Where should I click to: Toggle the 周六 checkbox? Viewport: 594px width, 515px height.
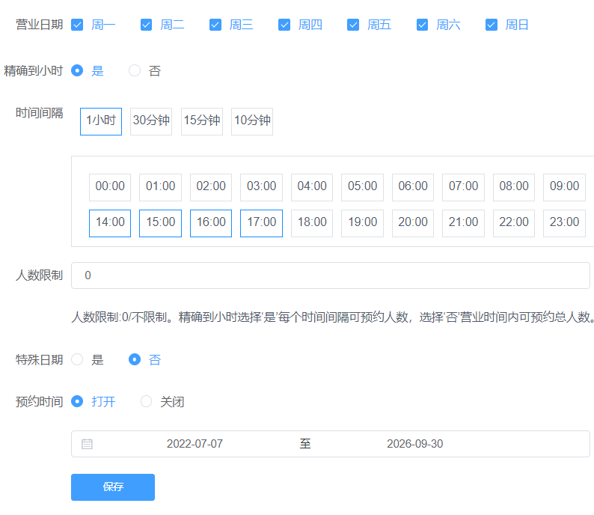coord(422,25)
